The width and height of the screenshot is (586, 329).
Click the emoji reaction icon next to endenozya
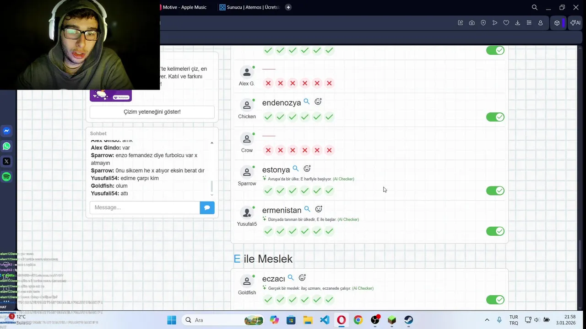(318, 102)
